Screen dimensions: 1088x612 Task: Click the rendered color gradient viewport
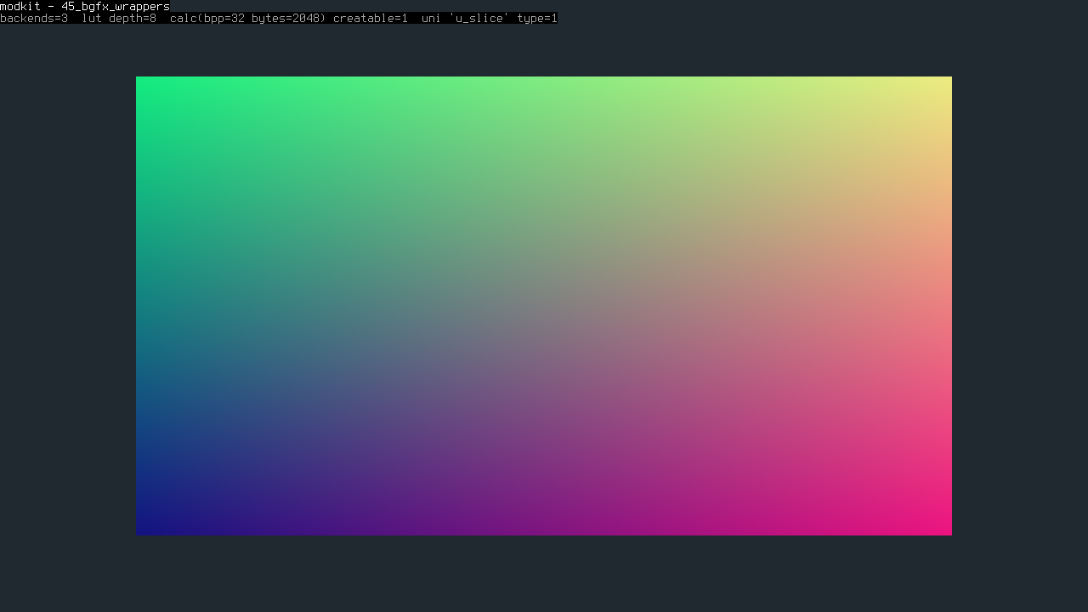pos(544,306)
